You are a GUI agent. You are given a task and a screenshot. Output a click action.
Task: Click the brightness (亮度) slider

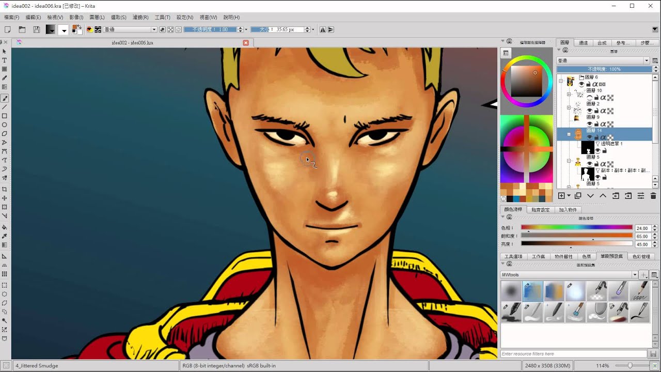pyautogui.click(x=577, y=244)
